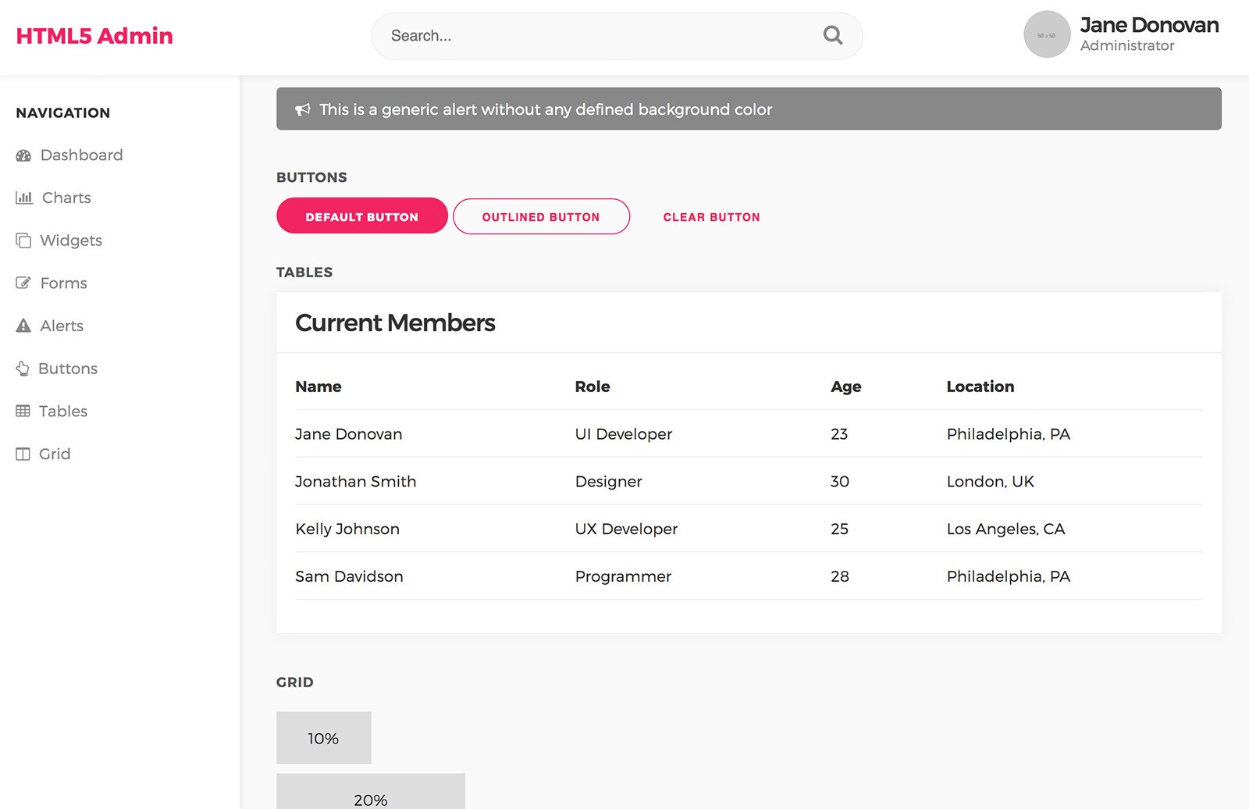1249x809 pixels.
Task: Click the Alerts warning triangle icon
Action: click(x=23, y=326)
